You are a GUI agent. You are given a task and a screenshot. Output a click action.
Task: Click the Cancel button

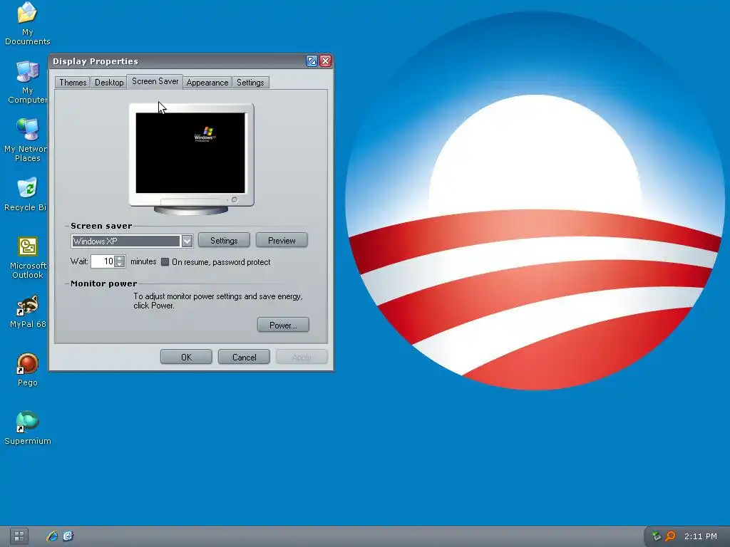[x=244, y=358]
